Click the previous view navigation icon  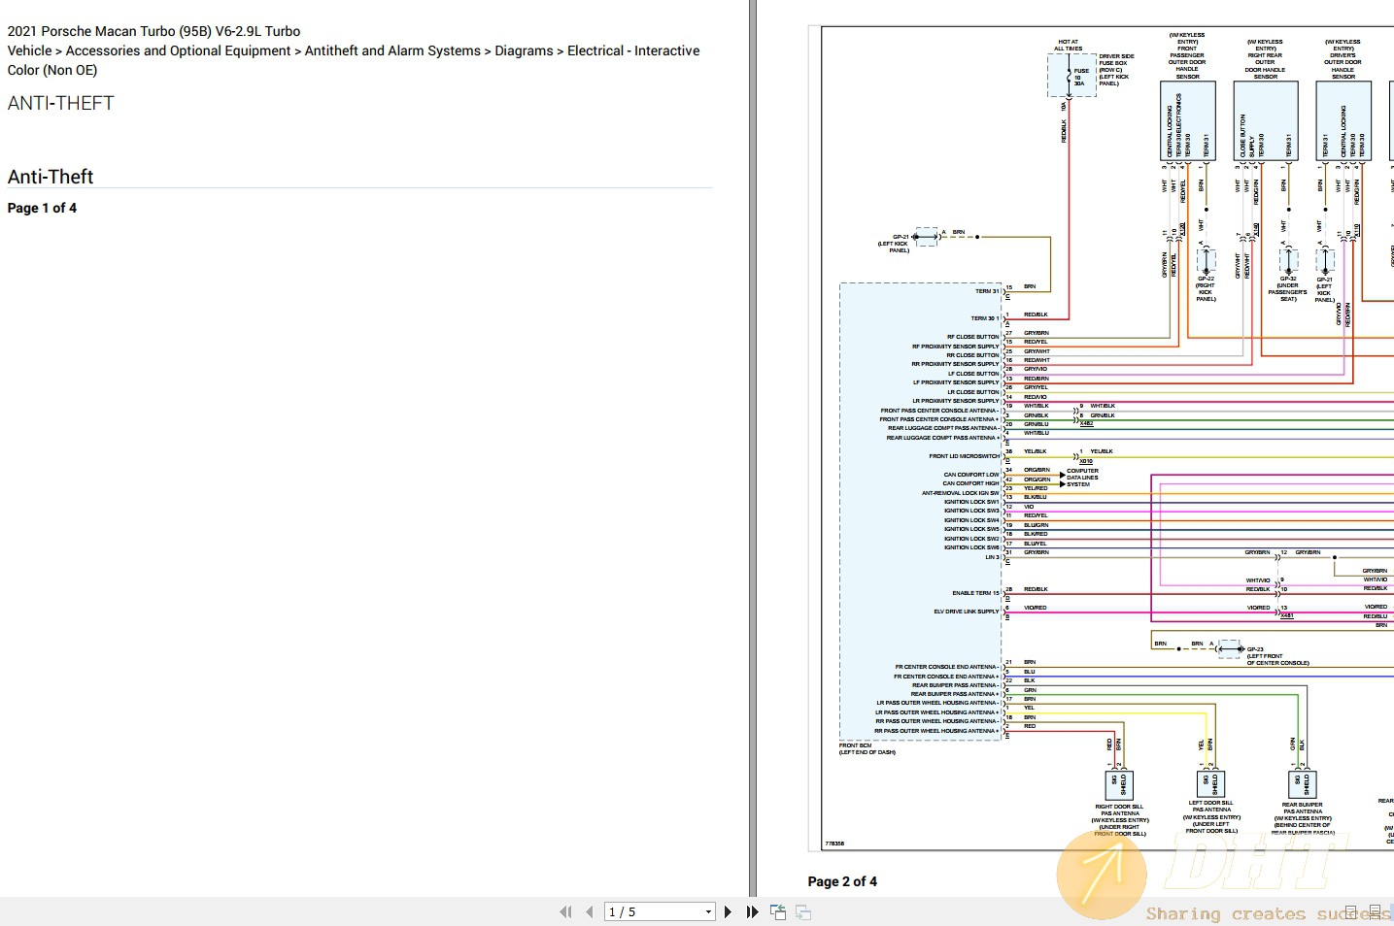tap(778, 911)
